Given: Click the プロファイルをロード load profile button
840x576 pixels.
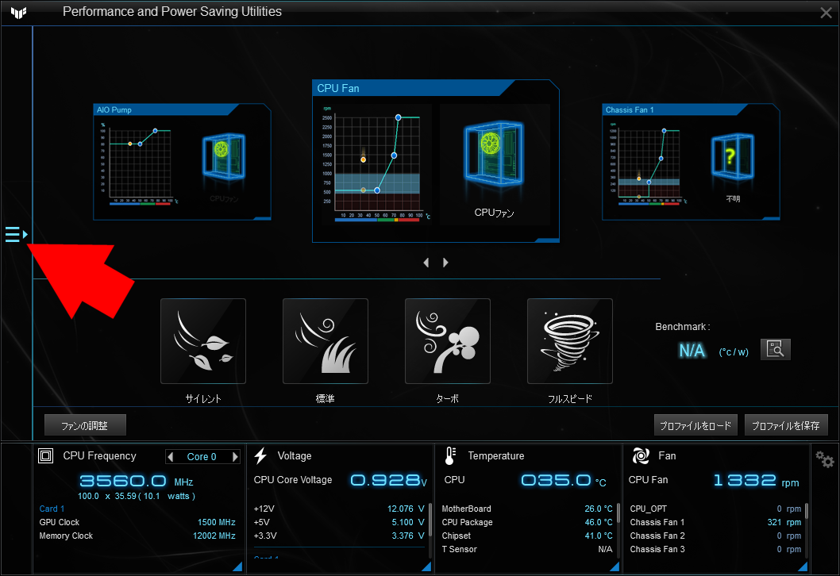Looking at the screenshot, I should (x=696, y=424).
